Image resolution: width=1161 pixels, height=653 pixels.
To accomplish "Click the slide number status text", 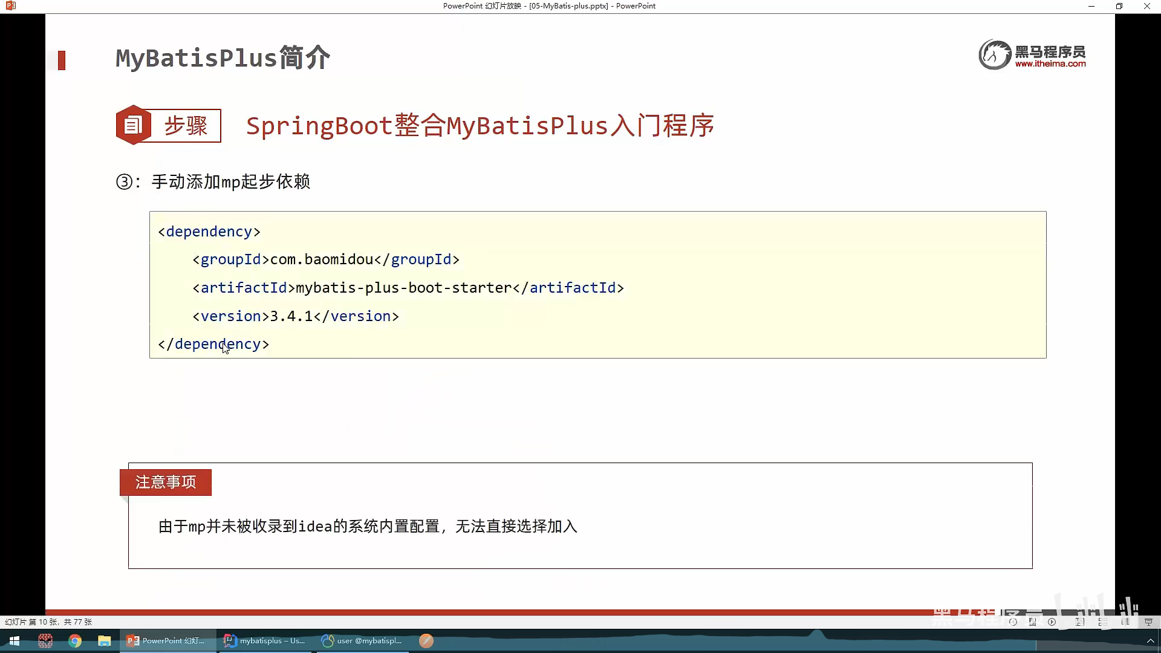I will 48,622.
